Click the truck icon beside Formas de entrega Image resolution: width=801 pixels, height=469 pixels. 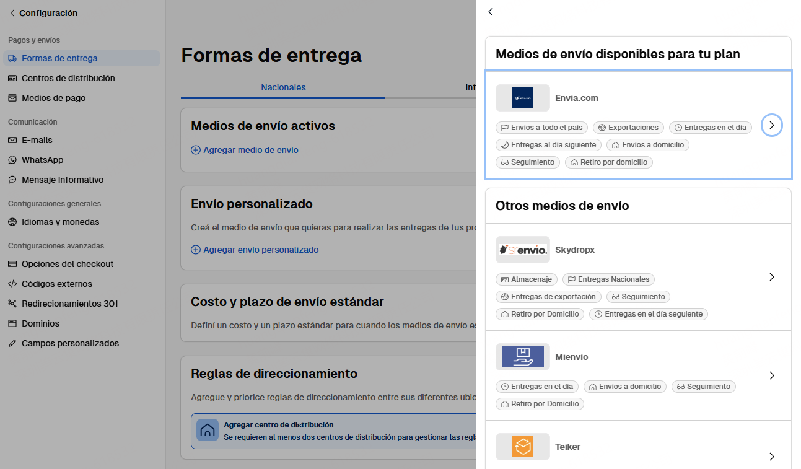pyautogui.click(x=12, y=58)
